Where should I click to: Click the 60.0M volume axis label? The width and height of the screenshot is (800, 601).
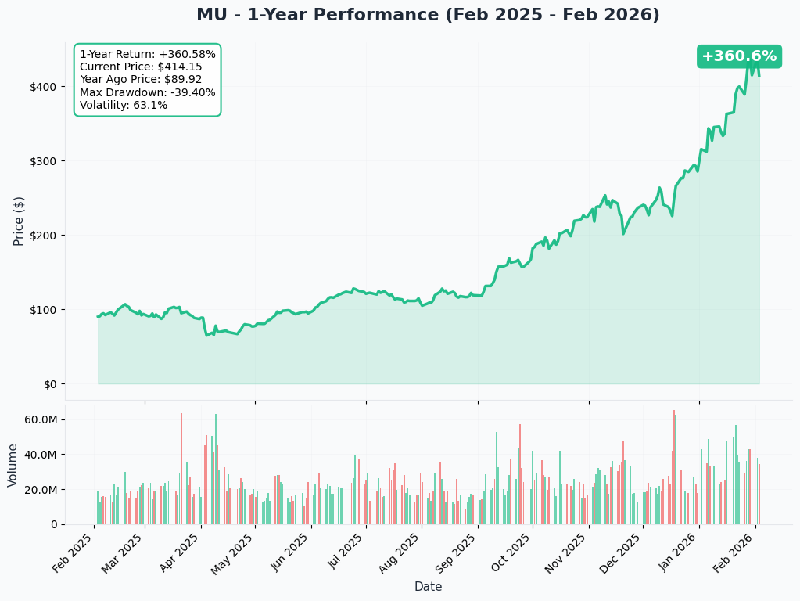click(x=41, y=419)
